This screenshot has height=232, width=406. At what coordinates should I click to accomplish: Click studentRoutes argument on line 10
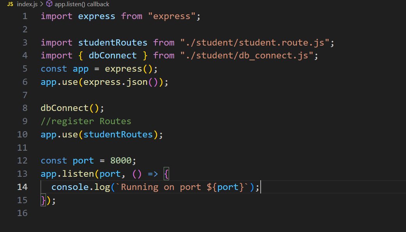coord(118,135)
